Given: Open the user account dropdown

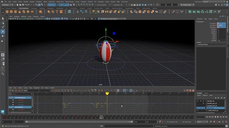Looking at the screenshot, I should (x=187, y=5).
